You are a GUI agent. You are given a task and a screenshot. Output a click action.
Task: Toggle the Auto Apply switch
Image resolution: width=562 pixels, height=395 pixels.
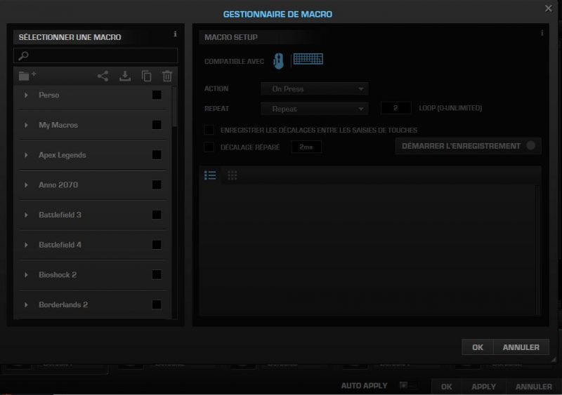pos(407,385)
